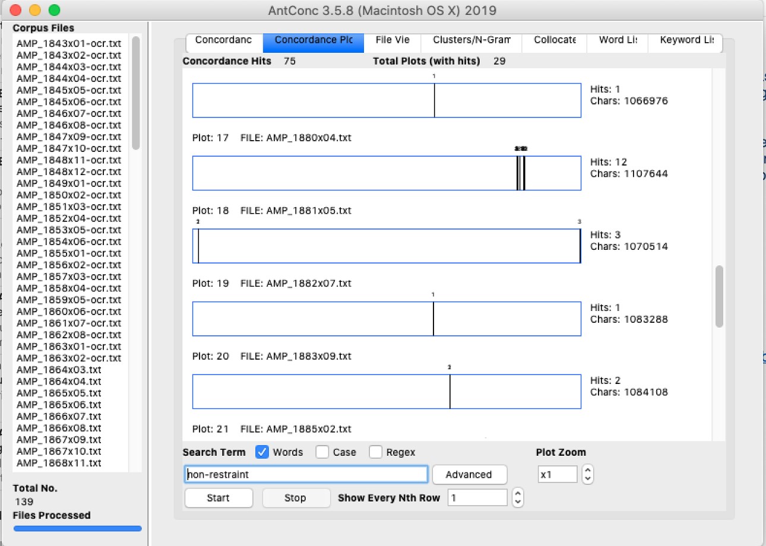The image size is (766, 546).
Task: Click the non-restraint search term field
Action: pyautogui.click(x=306, y=474)
